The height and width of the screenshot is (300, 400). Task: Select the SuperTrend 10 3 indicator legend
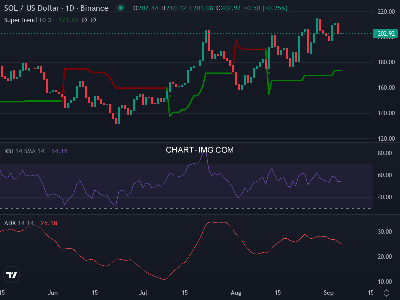28,20
